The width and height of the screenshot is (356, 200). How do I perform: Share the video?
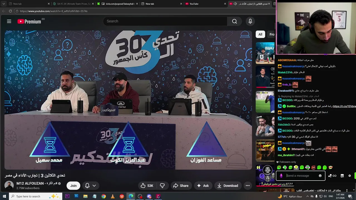pyautogui.click(x=181, y=186)
